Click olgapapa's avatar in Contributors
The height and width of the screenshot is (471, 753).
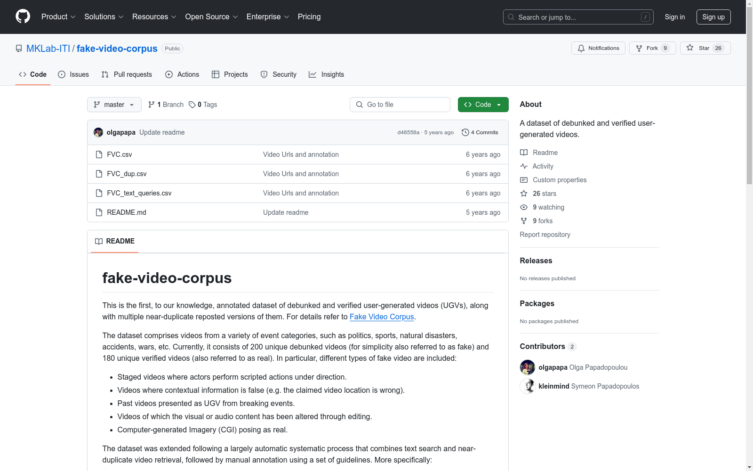coord(528,367)
